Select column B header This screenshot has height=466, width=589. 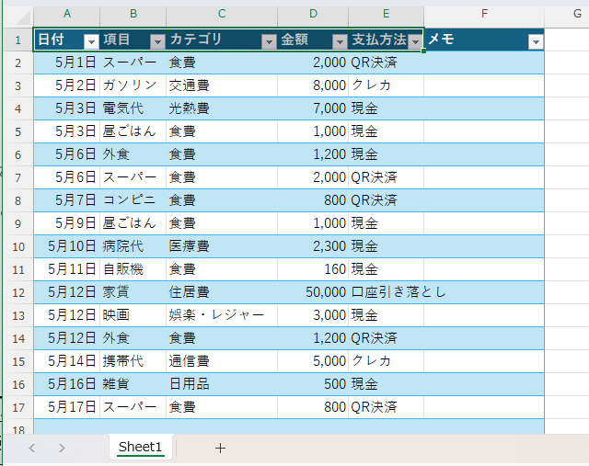tap(133, 14)
